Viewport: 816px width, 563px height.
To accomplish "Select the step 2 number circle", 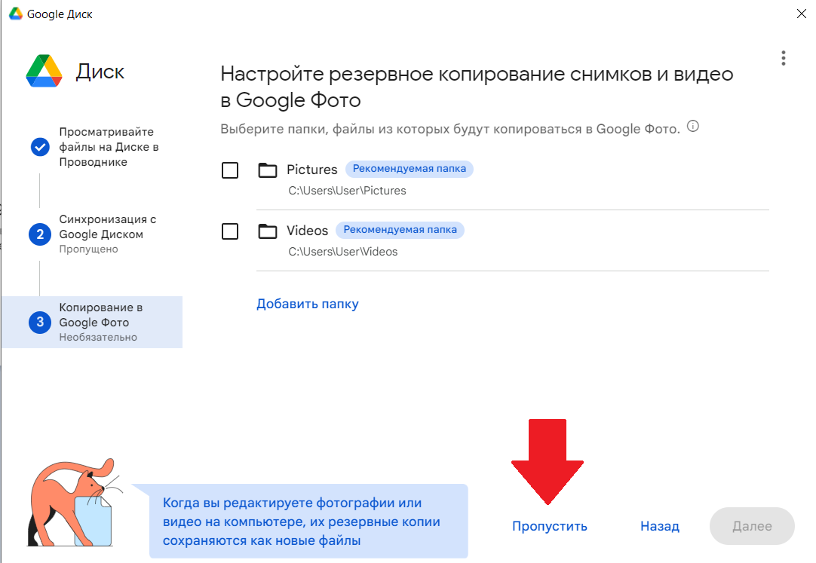I will coord(40,234).
